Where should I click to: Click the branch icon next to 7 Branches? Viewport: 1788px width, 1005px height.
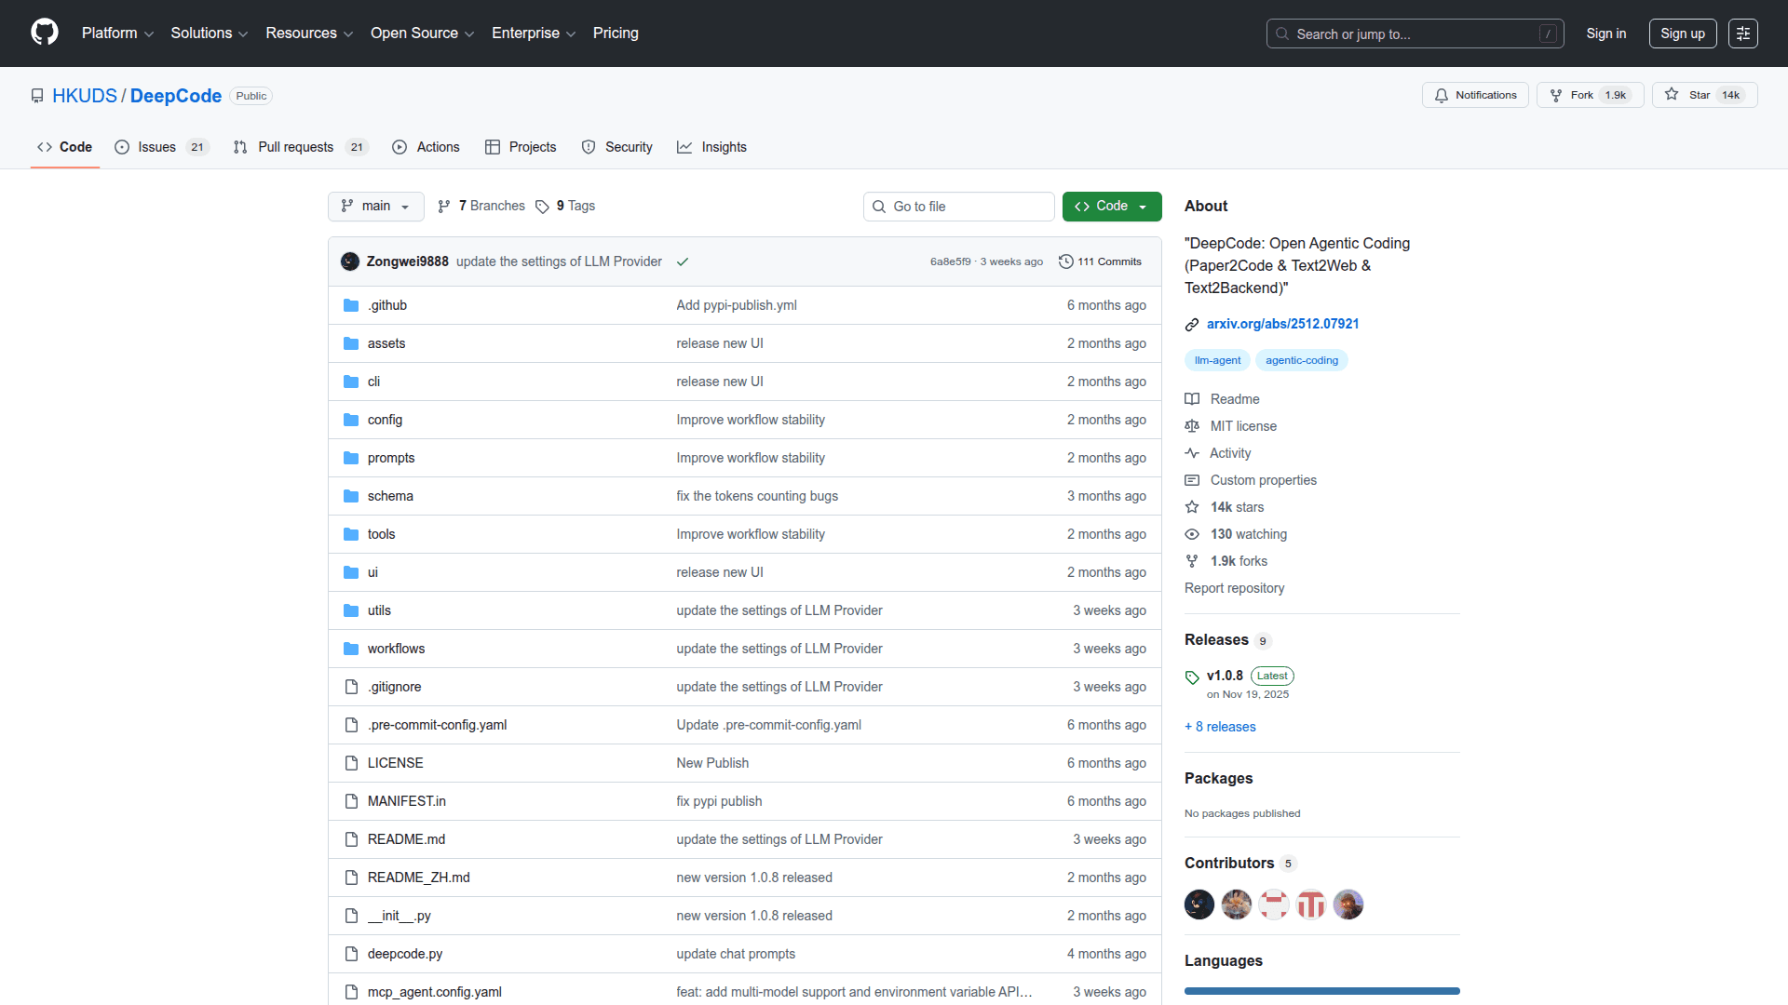coord(445,206)
